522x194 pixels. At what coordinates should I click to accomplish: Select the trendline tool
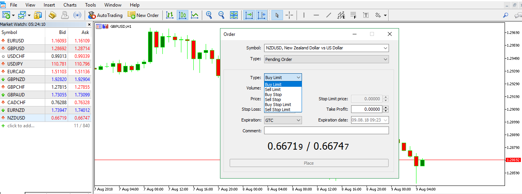pos(329,15)
